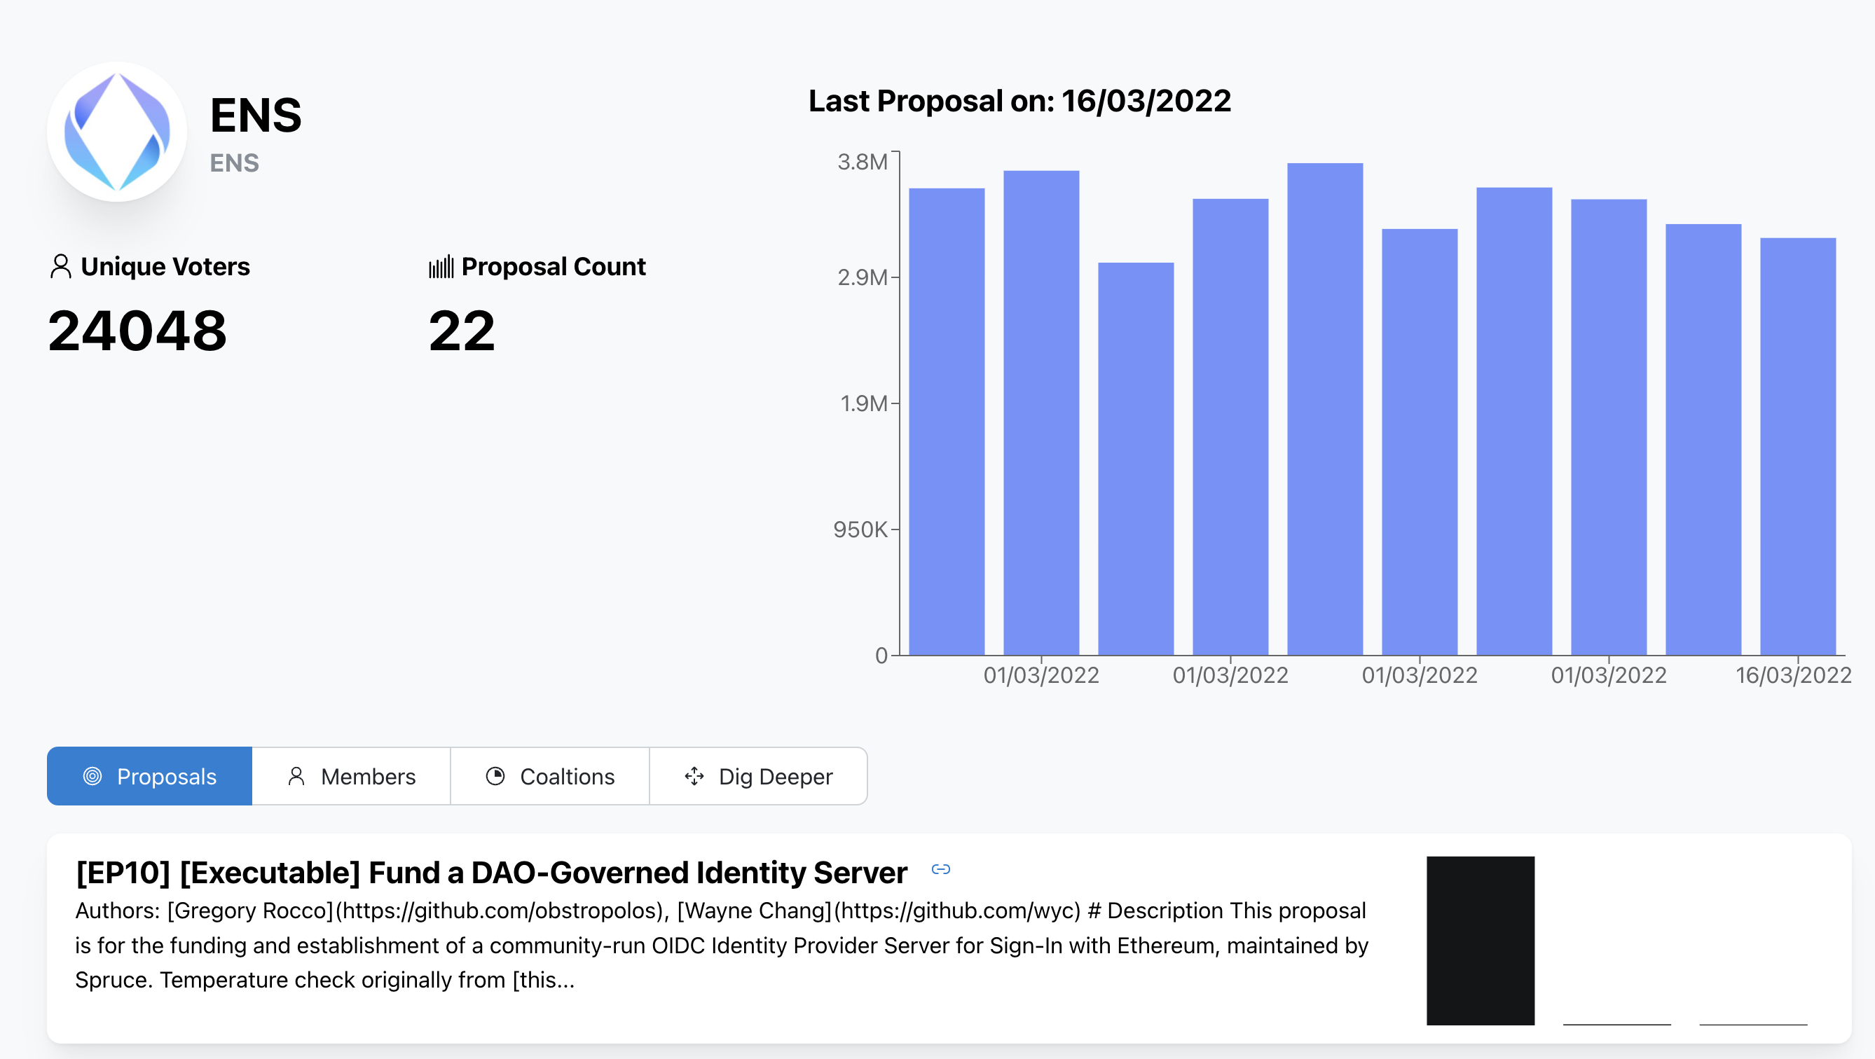Click the 2.9M y-axis label

pyautogui.click(x=863, y=277)
